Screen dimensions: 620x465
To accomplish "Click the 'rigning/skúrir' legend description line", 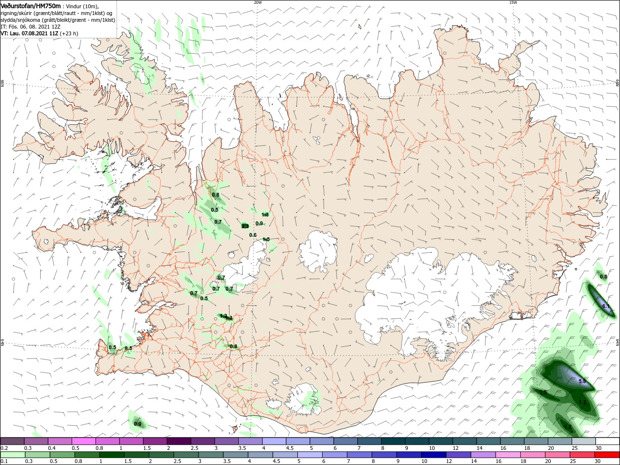I will click(x=56, y=13).
